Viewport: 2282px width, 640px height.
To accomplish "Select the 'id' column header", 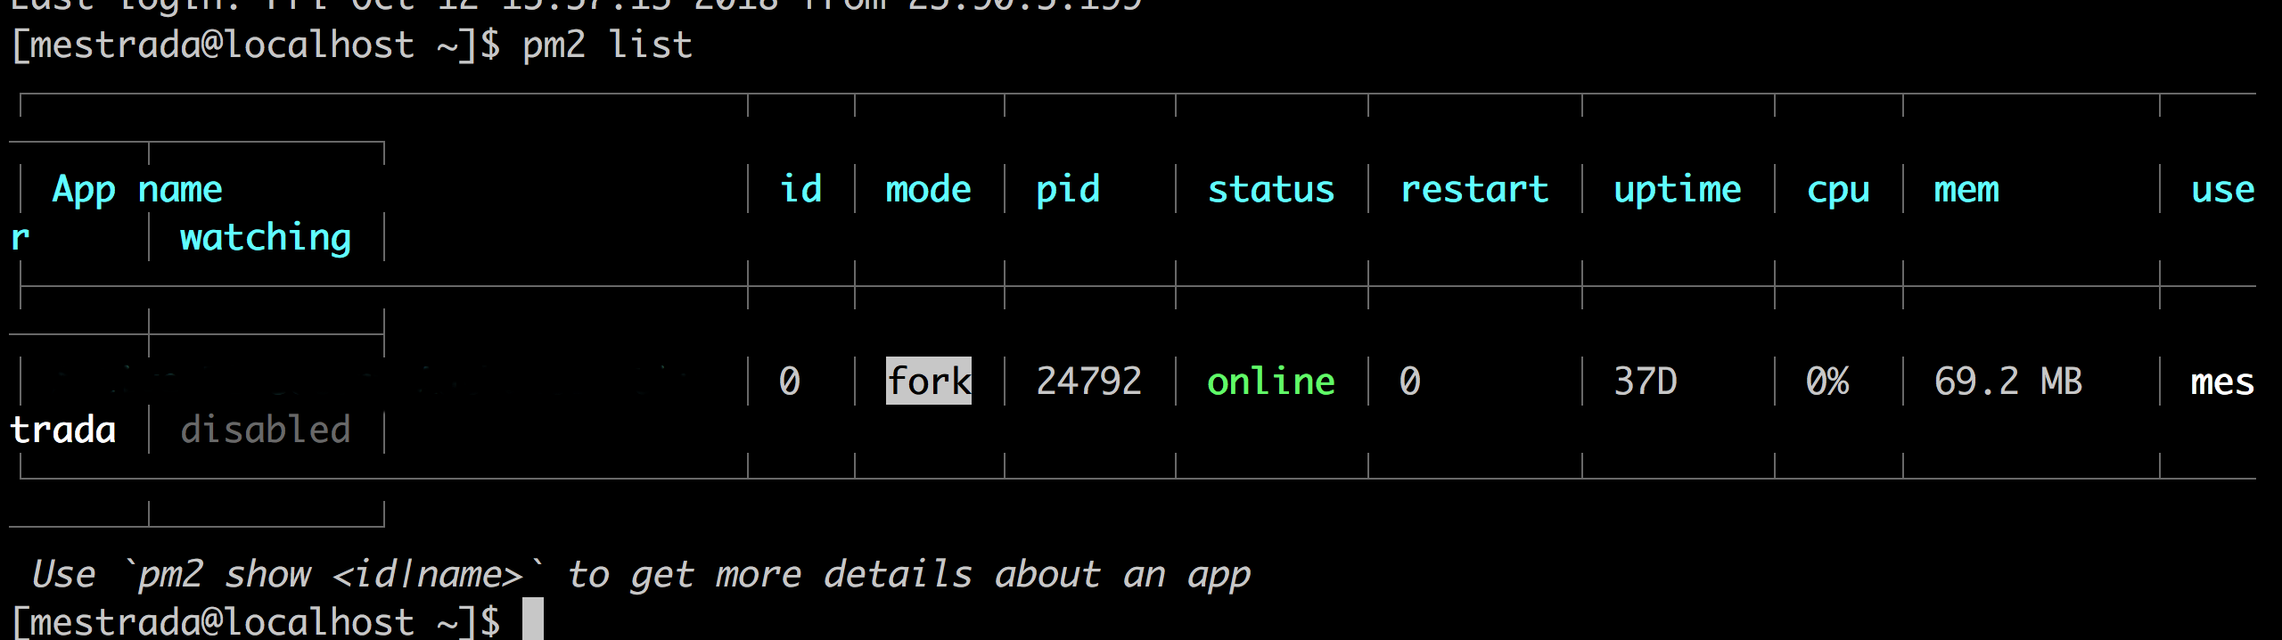I will tap(800, 189).
